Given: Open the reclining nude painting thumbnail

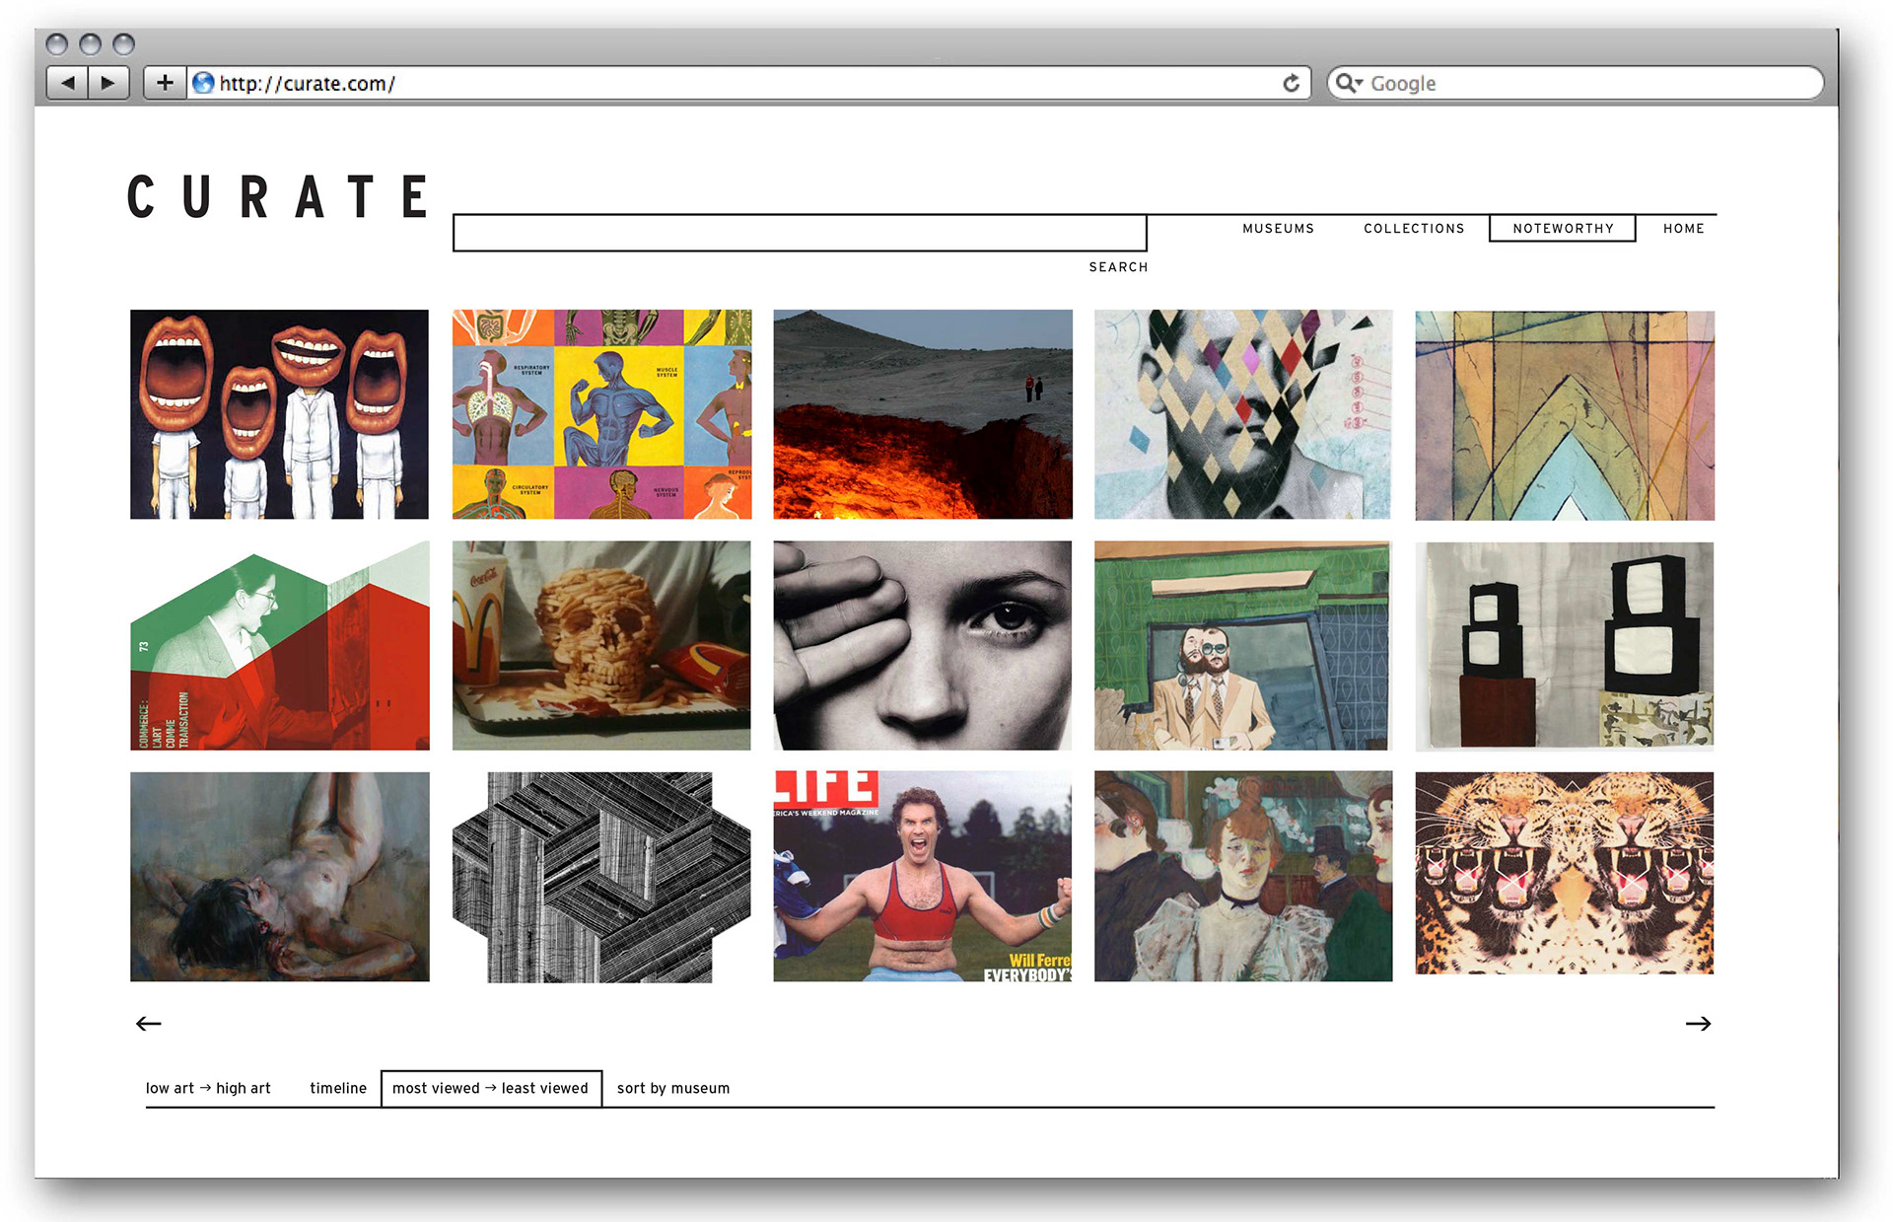Looking at the screenshot, I should (280, 876).
